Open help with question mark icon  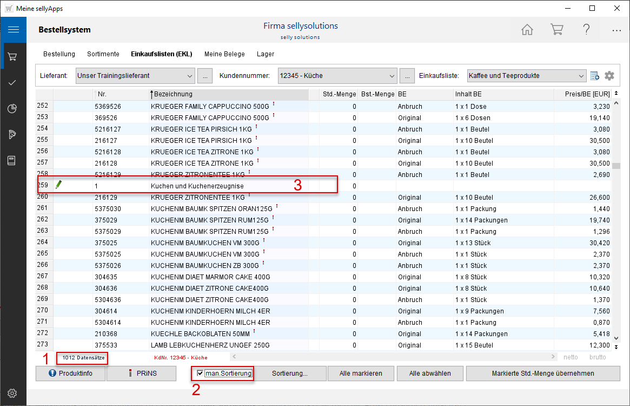tap(586, 30)
